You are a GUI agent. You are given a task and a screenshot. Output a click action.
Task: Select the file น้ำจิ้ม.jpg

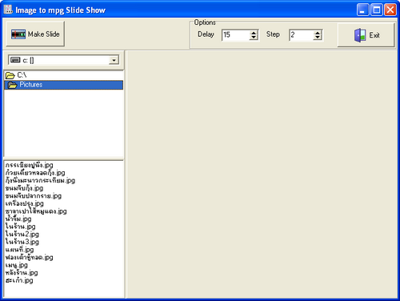tap(18, 219)
